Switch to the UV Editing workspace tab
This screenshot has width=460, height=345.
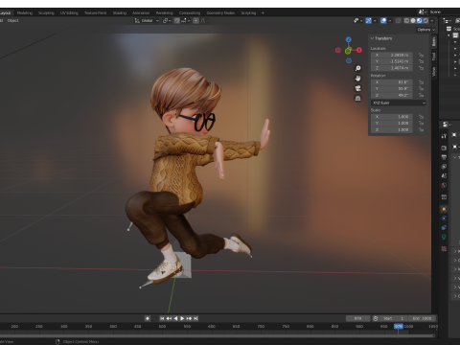69,13
